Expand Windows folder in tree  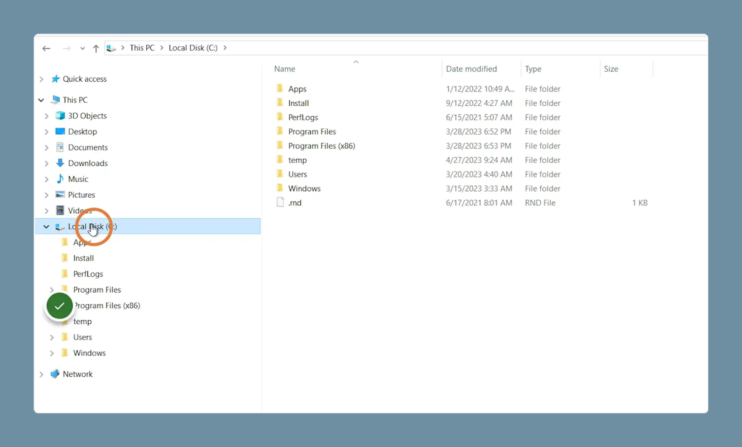(x=52, y=353)
